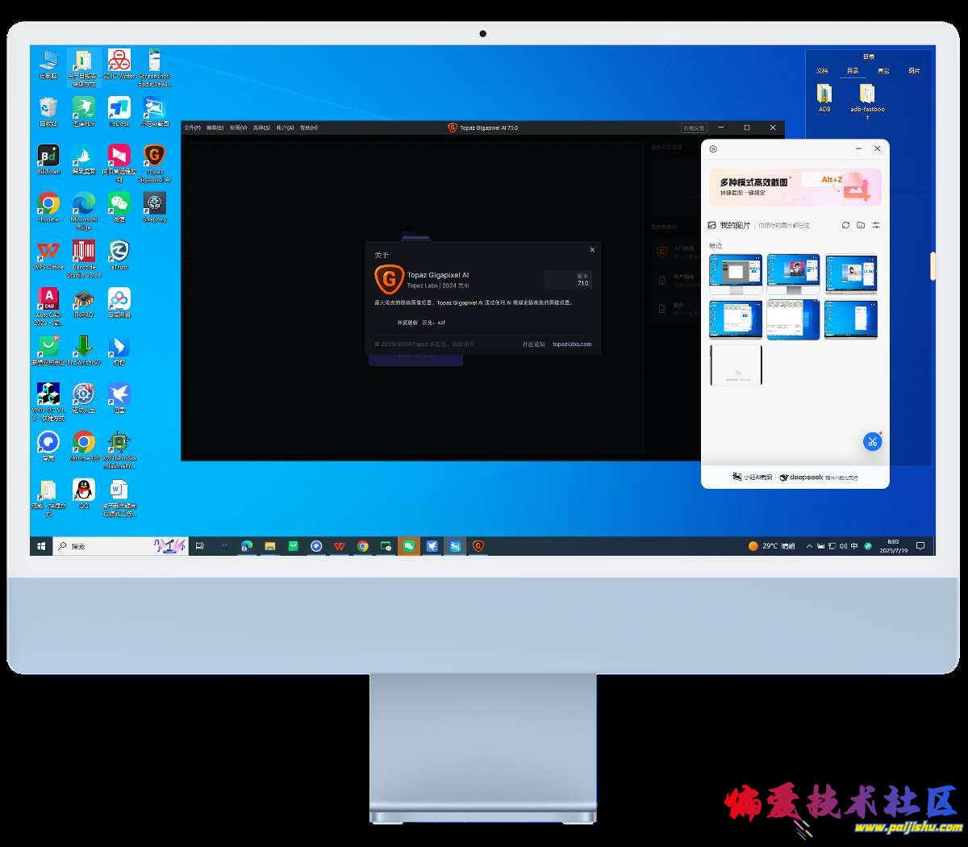Click the topazlabs.com link in the About dialog
The image size is (968, 847).
[572, 344]
